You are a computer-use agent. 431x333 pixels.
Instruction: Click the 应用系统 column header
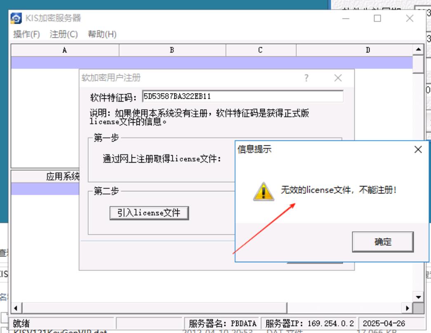[45, 176]
